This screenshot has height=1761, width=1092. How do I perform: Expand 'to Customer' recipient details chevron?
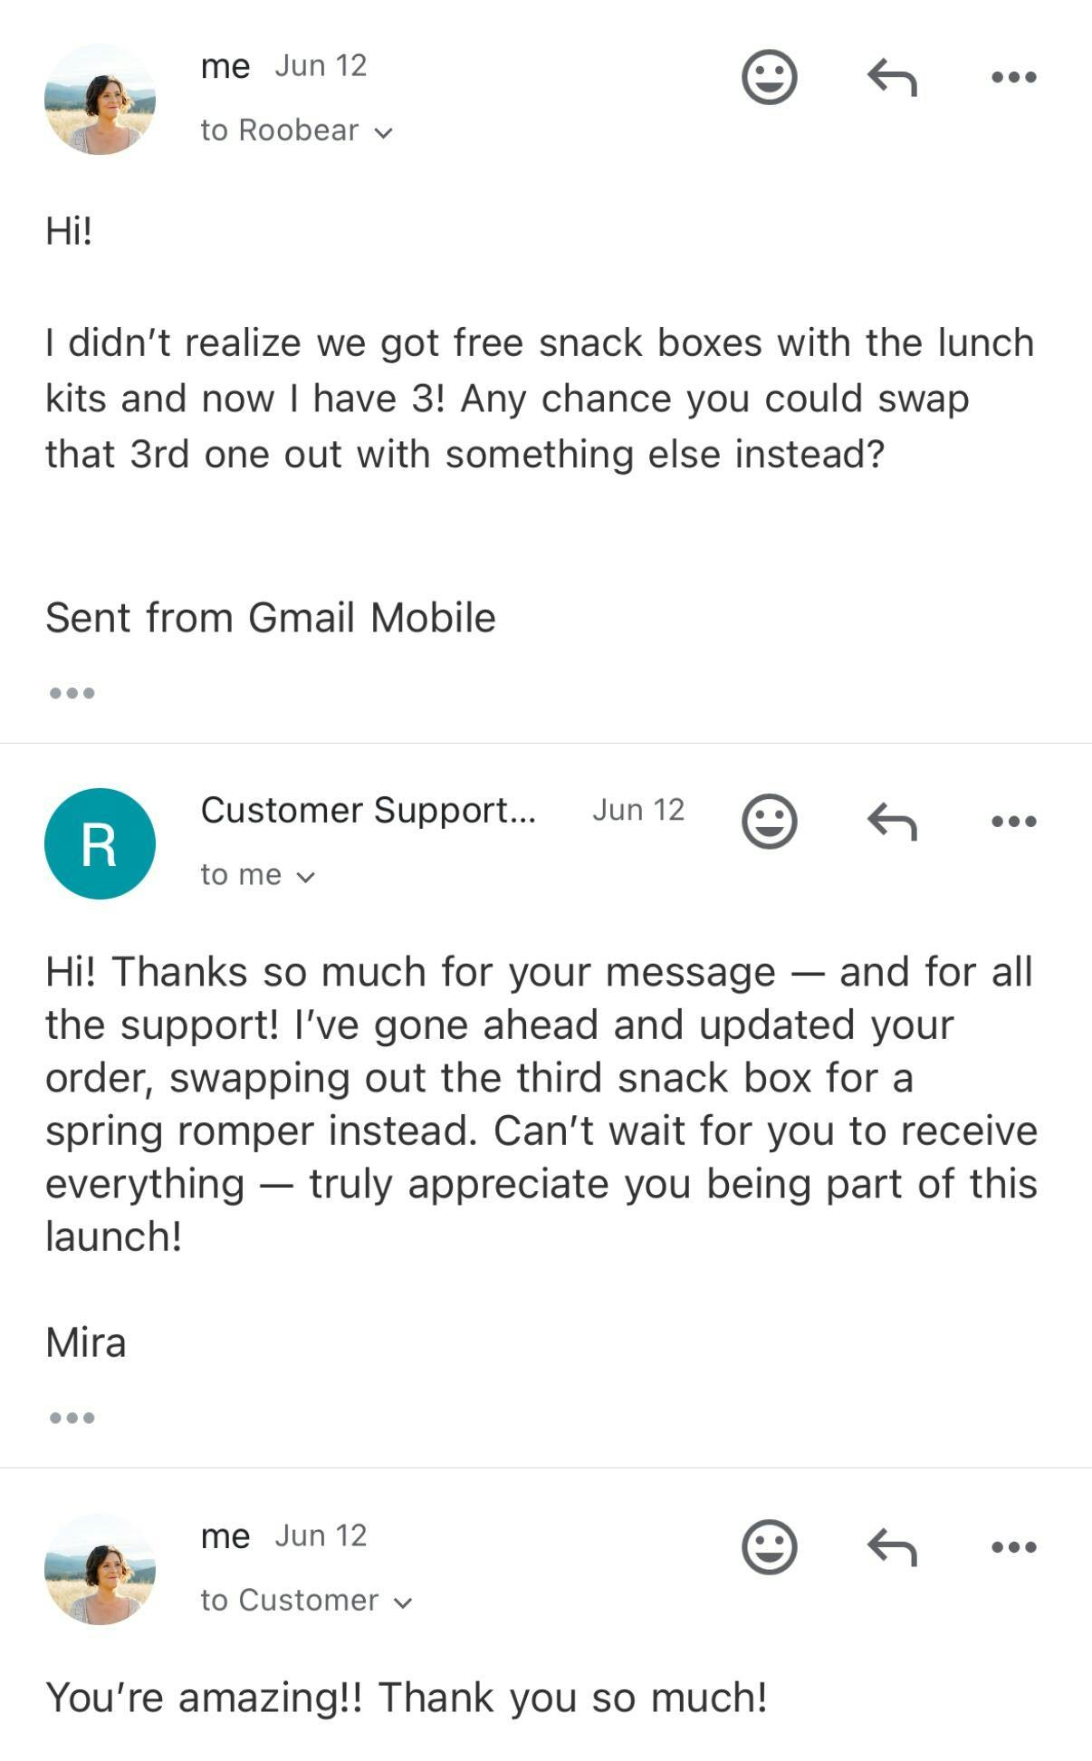[x=404, y=1602]
